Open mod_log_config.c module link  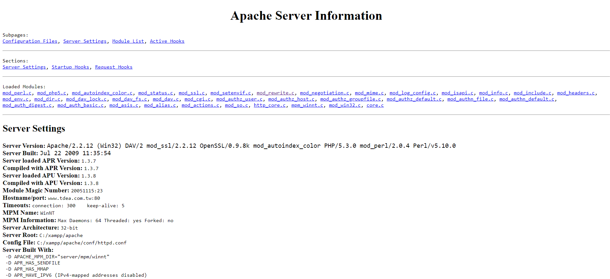click(413, 93)
